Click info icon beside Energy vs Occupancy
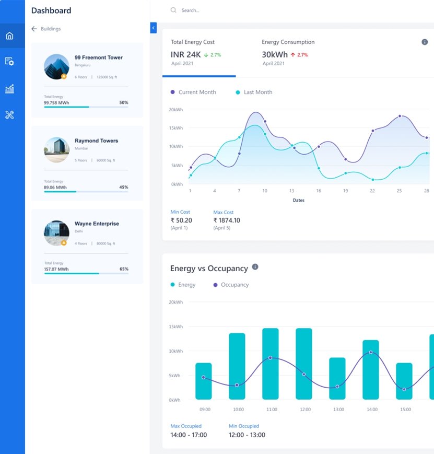434x454 pixels. click(255, 267)
